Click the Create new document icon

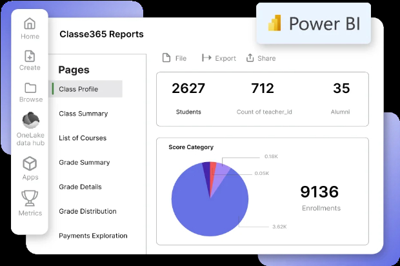(x=30, y=56)
